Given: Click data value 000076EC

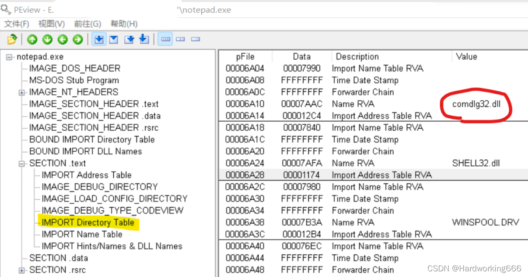Looking at the screenshot, I should [x=302, y=246].
